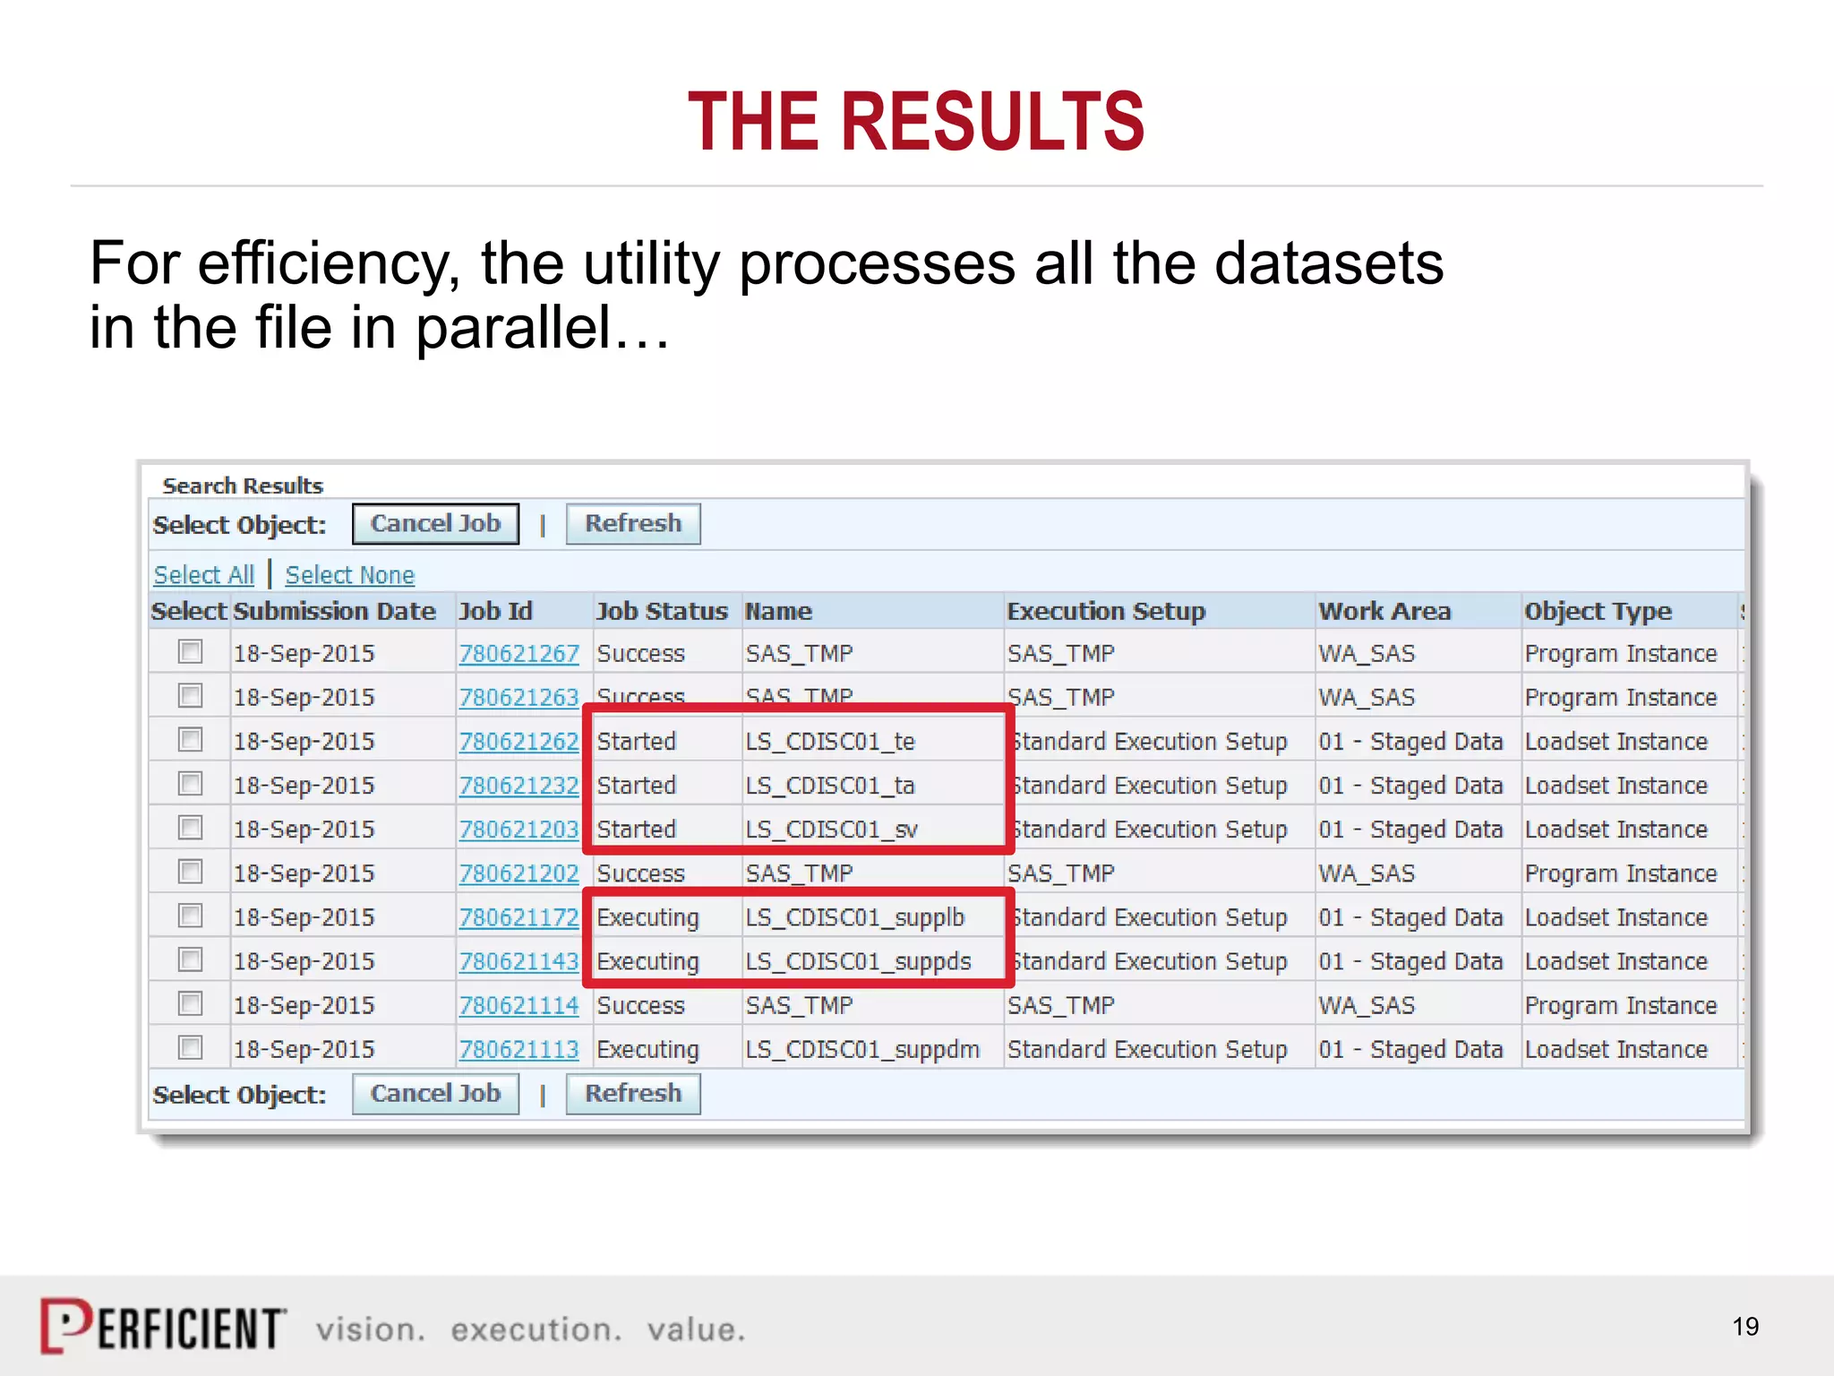
Task: Tick the checkbox in the LS_CDISC01_ta row
Action: pos(191,784)
